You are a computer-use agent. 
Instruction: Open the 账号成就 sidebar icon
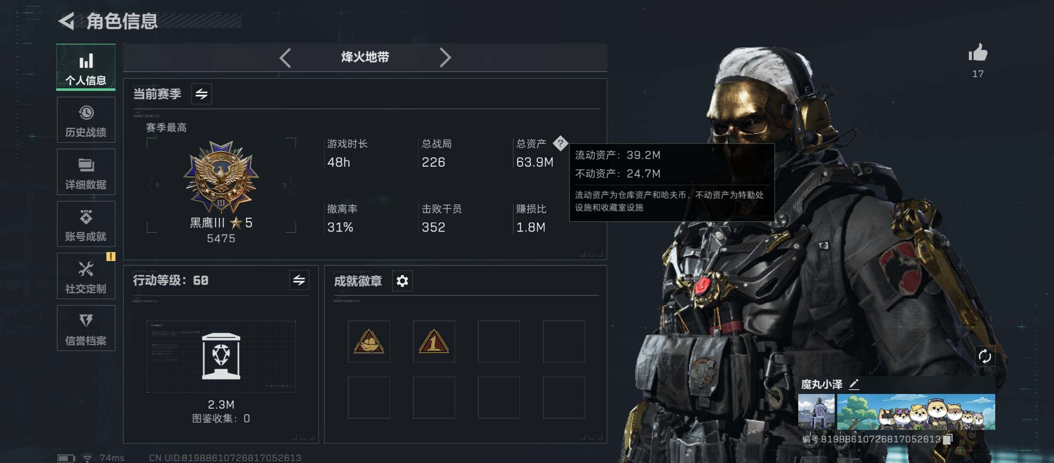(x=86, y=224)
